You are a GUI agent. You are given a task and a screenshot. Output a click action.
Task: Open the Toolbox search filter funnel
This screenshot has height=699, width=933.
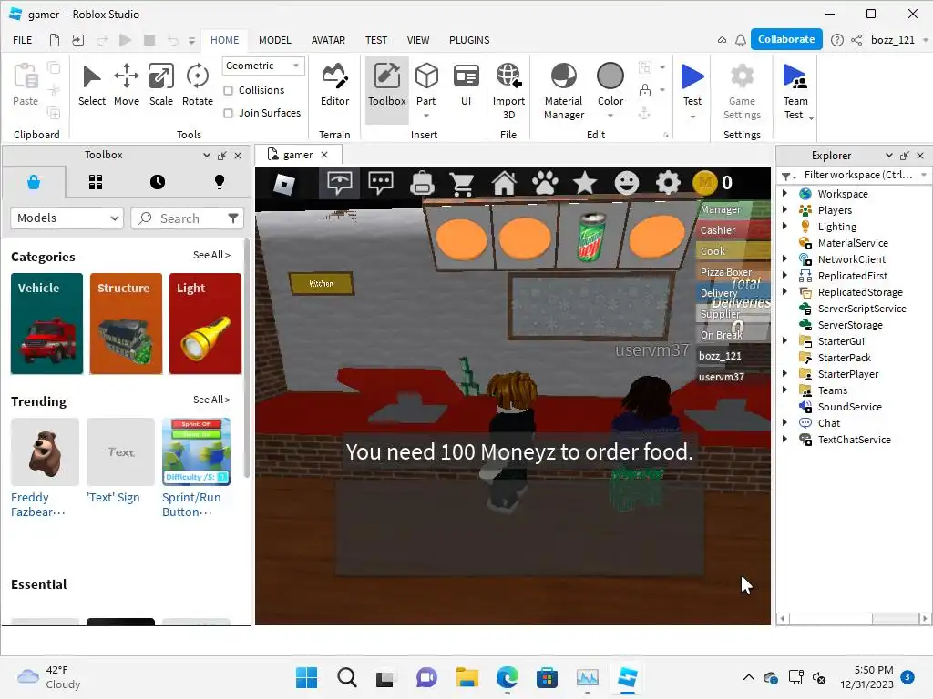(x=233, y=218)
